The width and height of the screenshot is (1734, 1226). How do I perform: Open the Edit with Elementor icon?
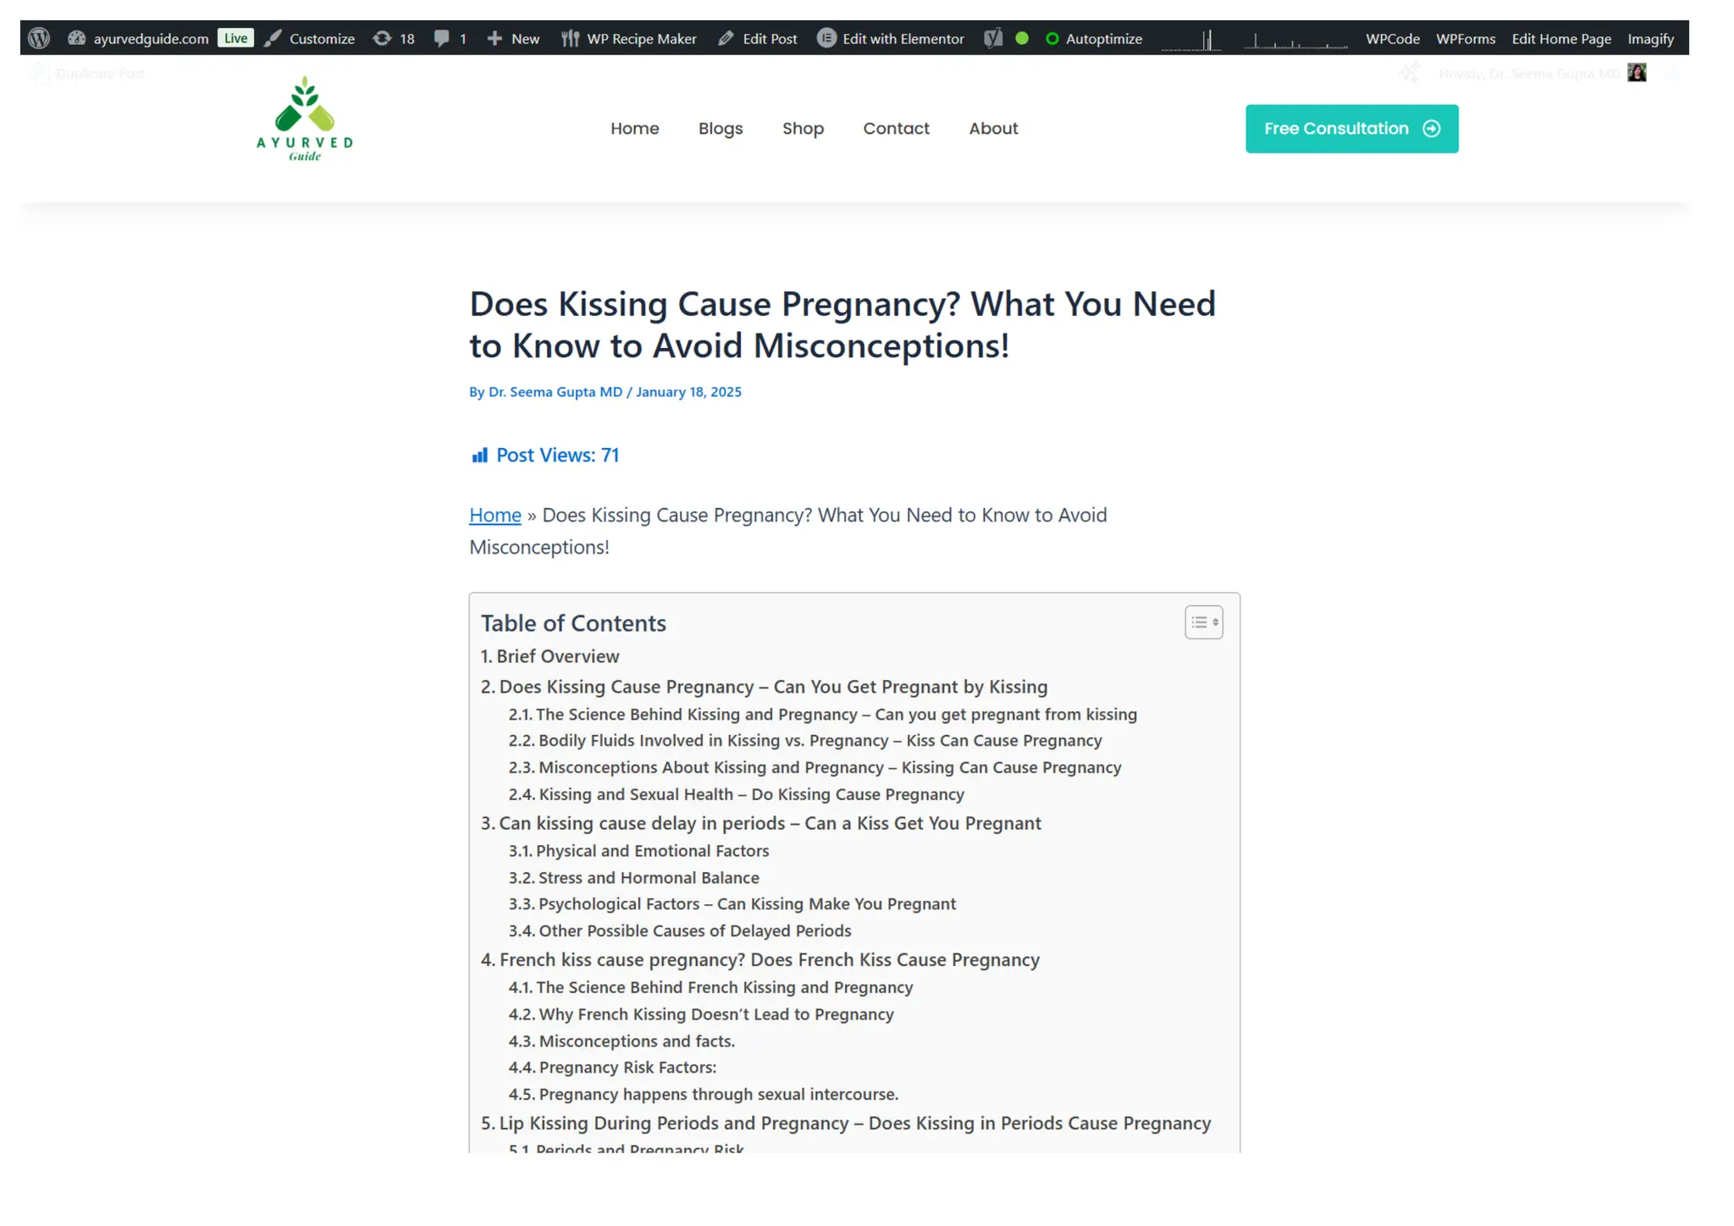pos(826,38)
